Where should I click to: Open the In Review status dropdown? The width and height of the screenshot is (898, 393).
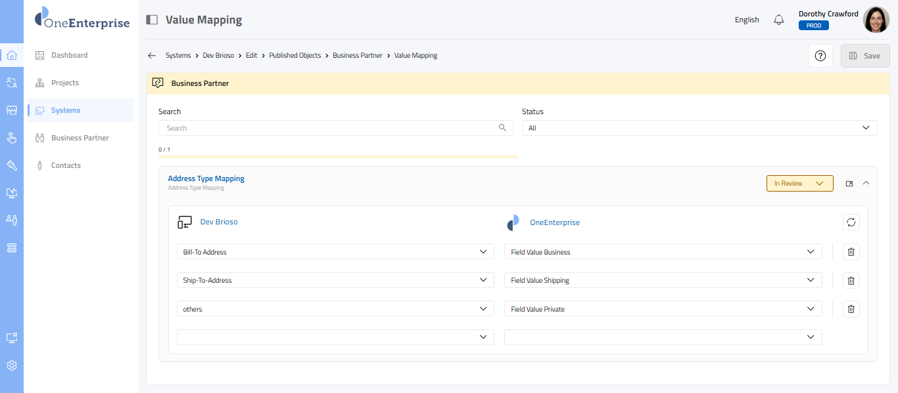[799, 184]
